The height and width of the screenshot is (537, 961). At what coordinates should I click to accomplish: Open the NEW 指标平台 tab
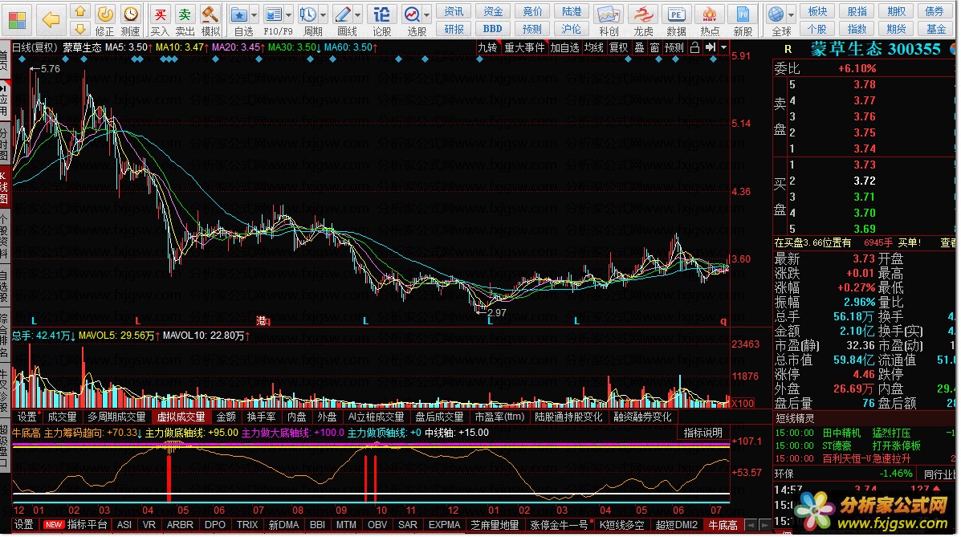coord(75,525)
